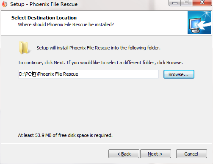Click the 'Phoenix File Rescue' portion of the path
Image resolution: width=213 pixels, height=164 pixels.
58,74
